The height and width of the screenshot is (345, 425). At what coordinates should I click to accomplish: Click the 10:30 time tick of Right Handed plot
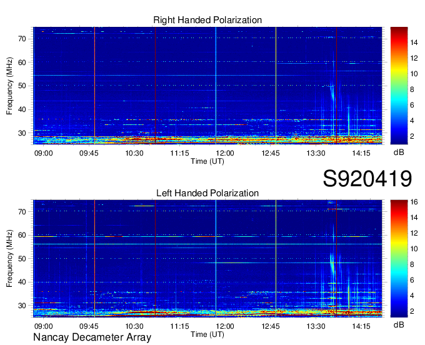[134, 153]
